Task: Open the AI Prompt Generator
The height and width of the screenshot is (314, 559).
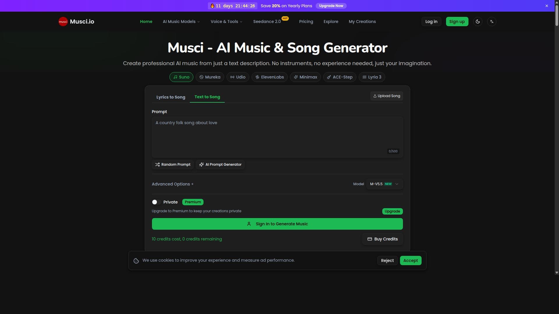Action: coord(220,165)
